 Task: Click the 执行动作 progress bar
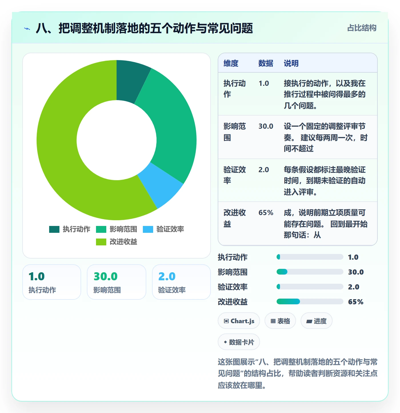tap(310, 257)
